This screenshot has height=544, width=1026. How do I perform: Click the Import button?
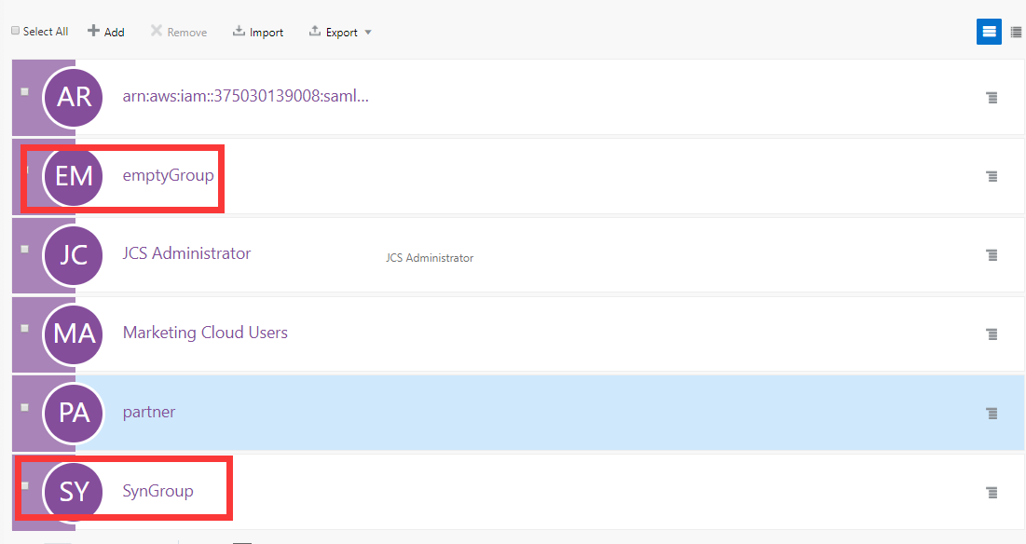(258, 32)
